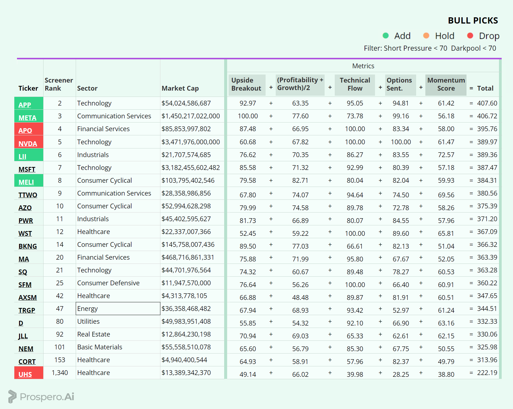Select market cap $3,471,976,000,000
Viewport: 513px width, 409px height.
coord(191,142)
